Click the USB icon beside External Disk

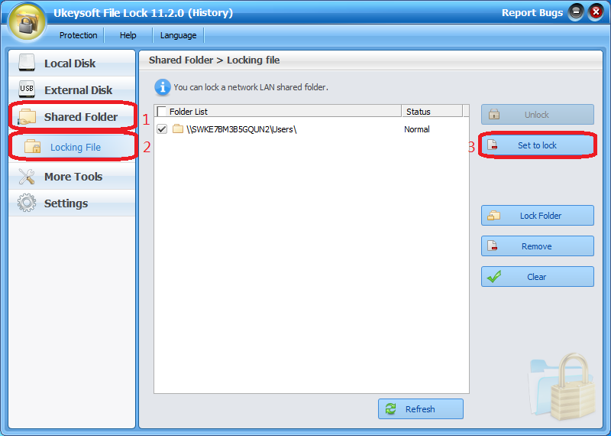[27, 89]
